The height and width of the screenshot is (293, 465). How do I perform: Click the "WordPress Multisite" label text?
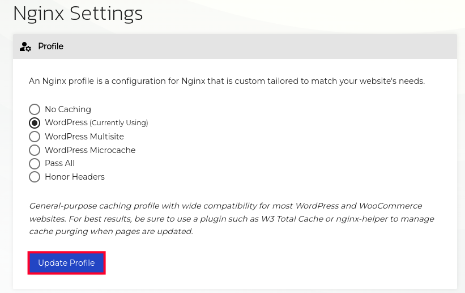[x=84, y=137]
